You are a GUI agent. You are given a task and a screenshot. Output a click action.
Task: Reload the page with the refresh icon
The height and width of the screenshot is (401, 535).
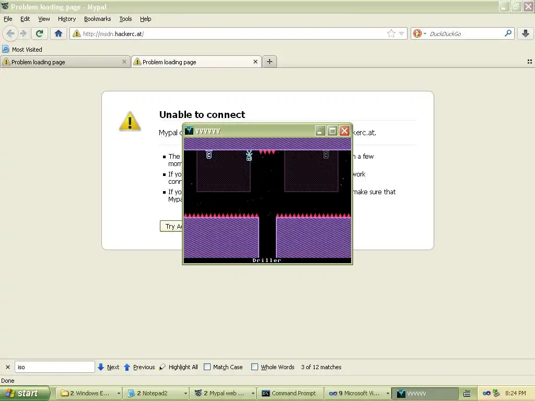pos(40,33)
